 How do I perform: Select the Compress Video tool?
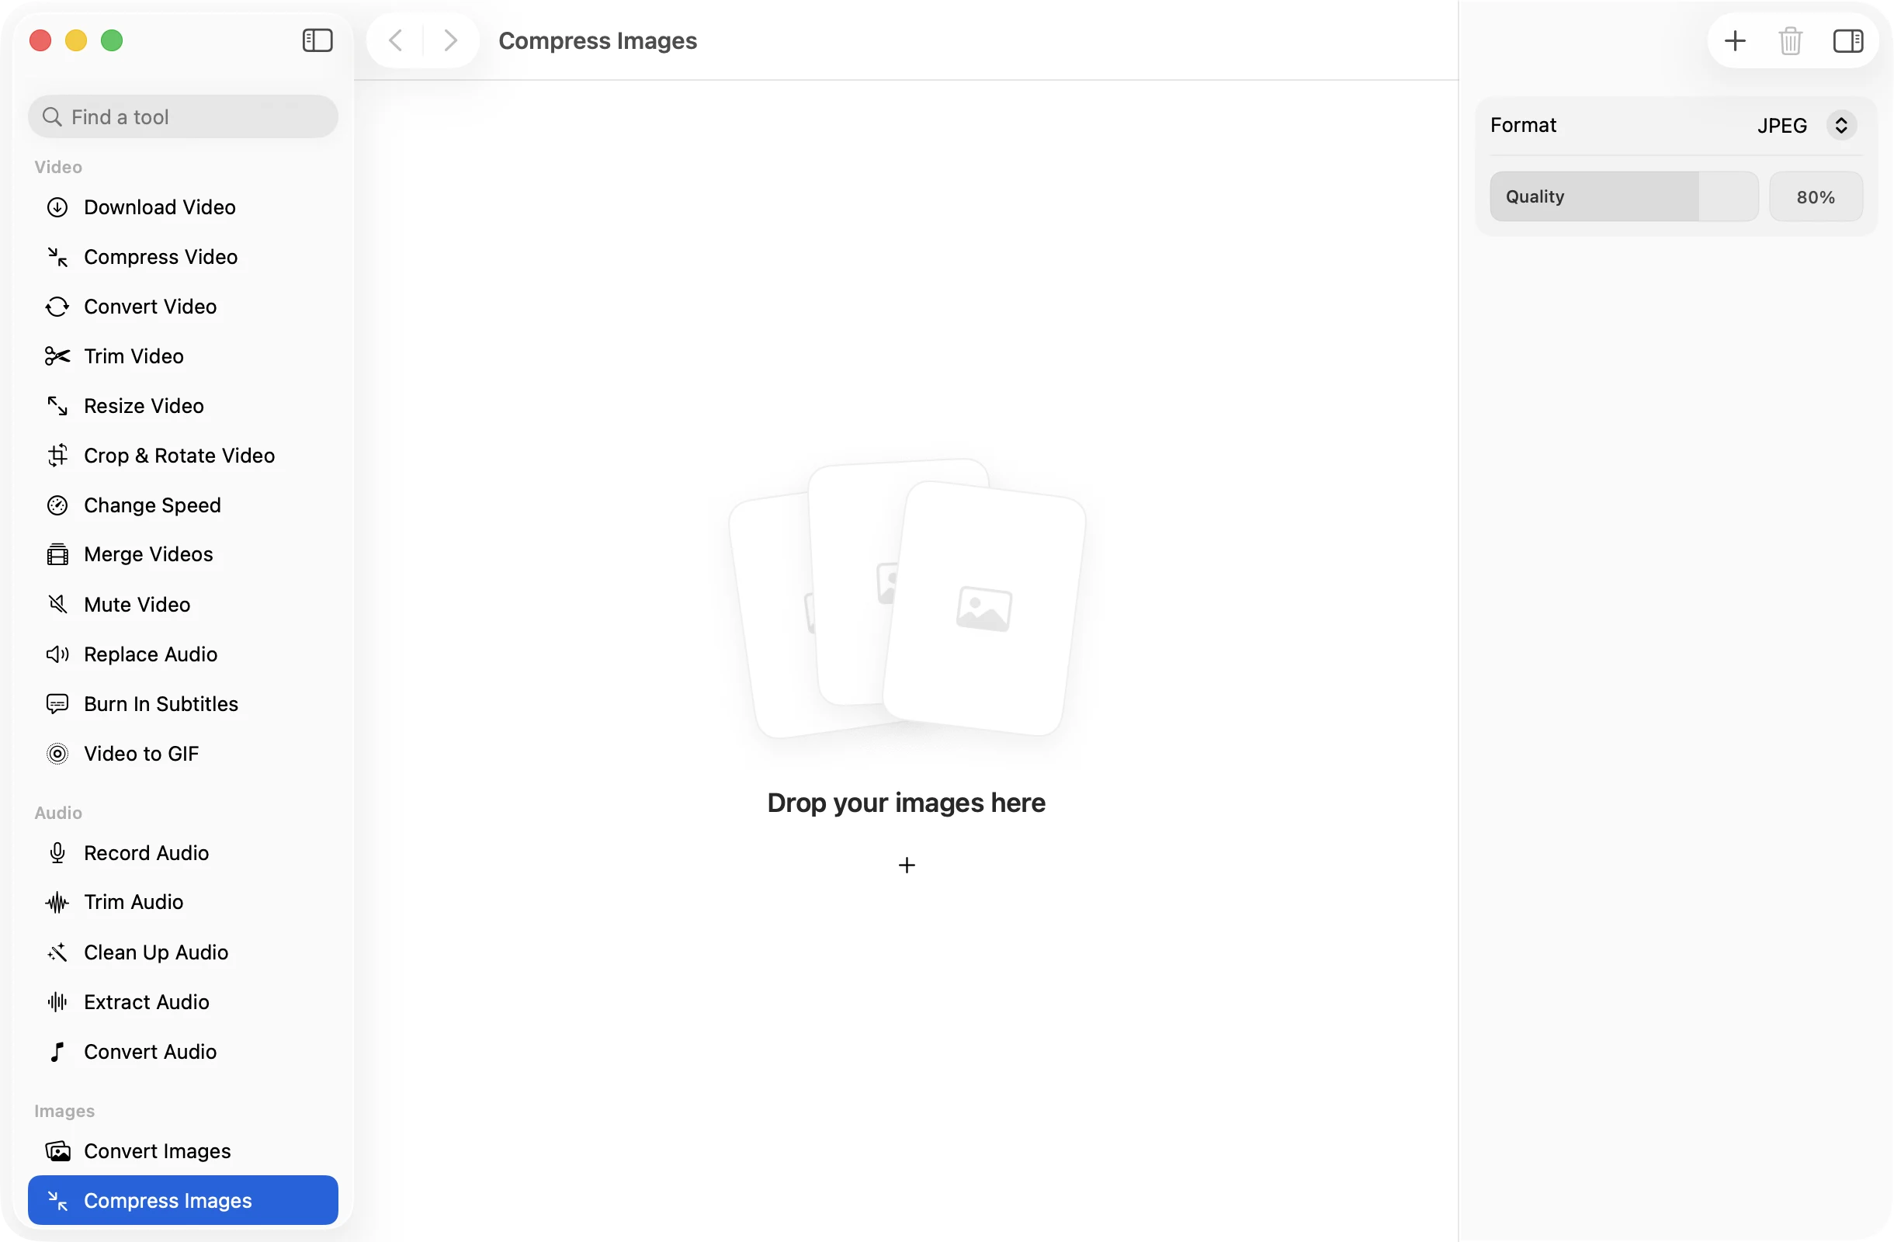click(182, 257)
